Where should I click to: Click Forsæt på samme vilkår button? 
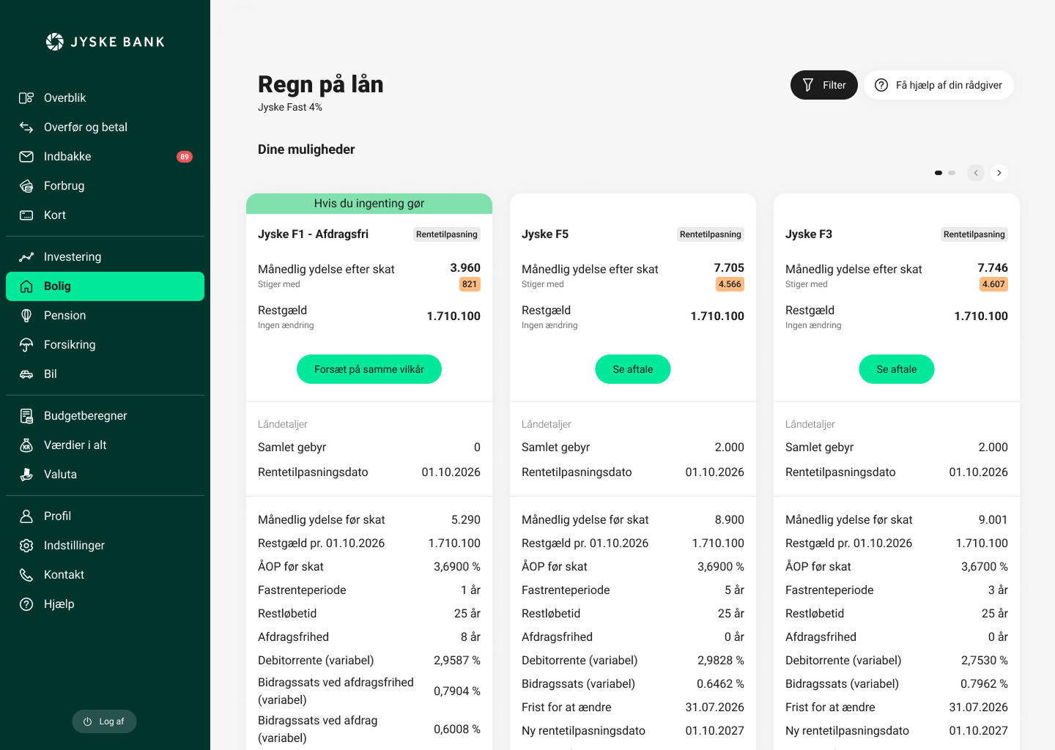tap(369, 369)
